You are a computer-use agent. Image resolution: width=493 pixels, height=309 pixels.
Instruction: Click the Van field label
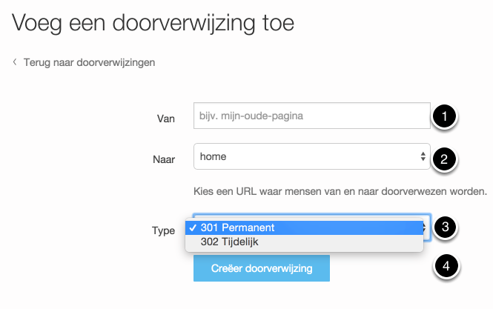pos(165,117)
